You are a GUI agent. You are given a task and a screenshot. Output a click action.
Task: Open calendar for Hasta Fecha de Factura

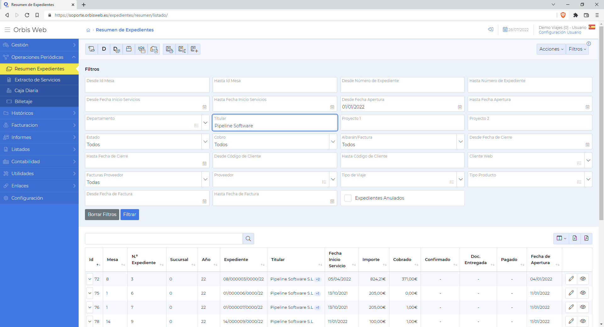[x=332, y=202]
